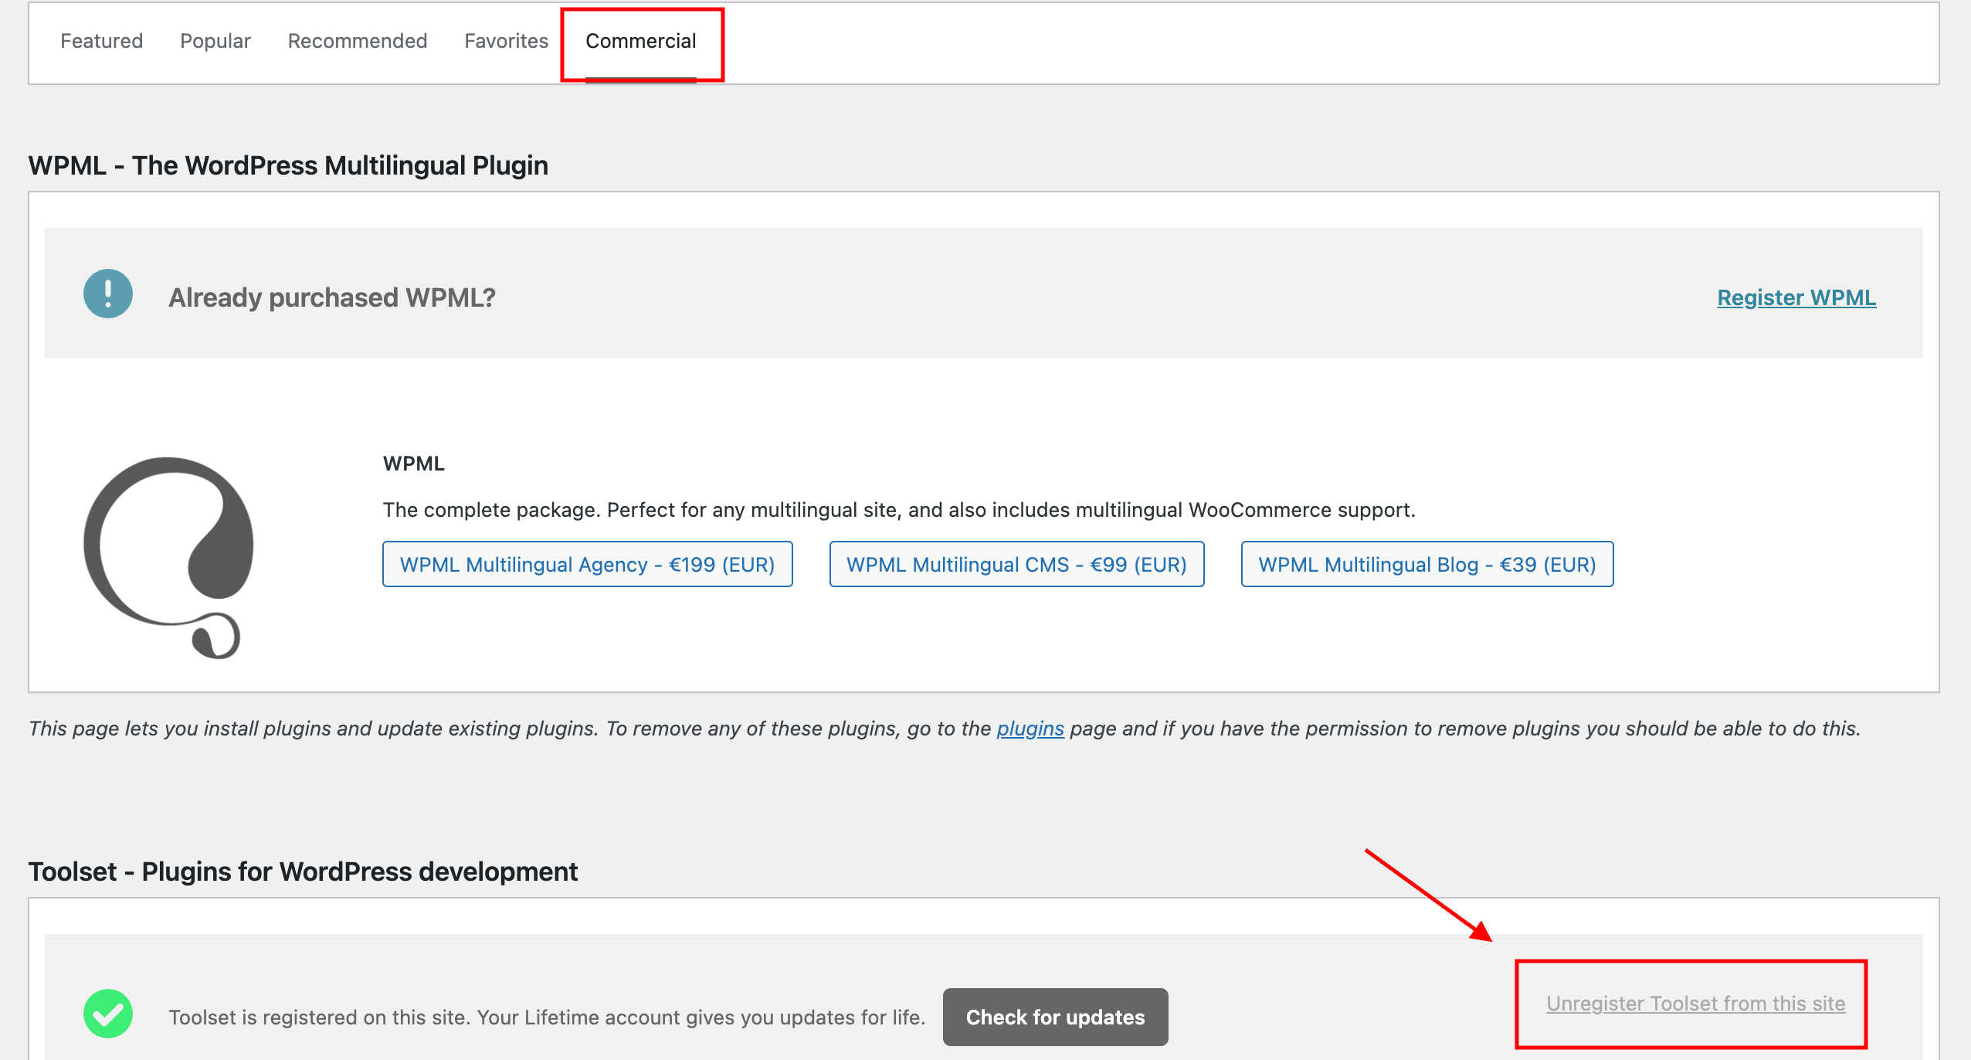Buy WPML Multilingual Blog for €39
Image resolution: width=1971 pixels, height=1060 pixels.
point(1427,565)
